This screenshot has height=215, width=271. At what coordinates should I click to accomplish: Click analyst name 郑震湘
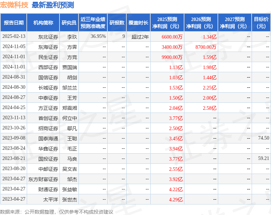pos(70,108)
